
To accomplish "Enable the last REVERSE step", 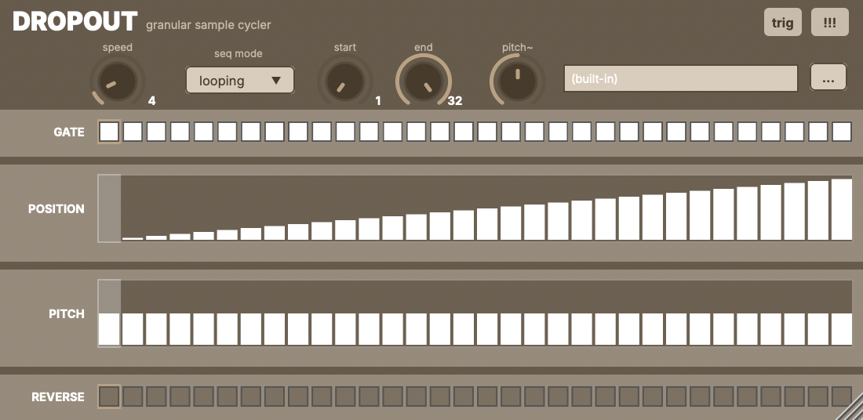I will [x=842, y=396].
